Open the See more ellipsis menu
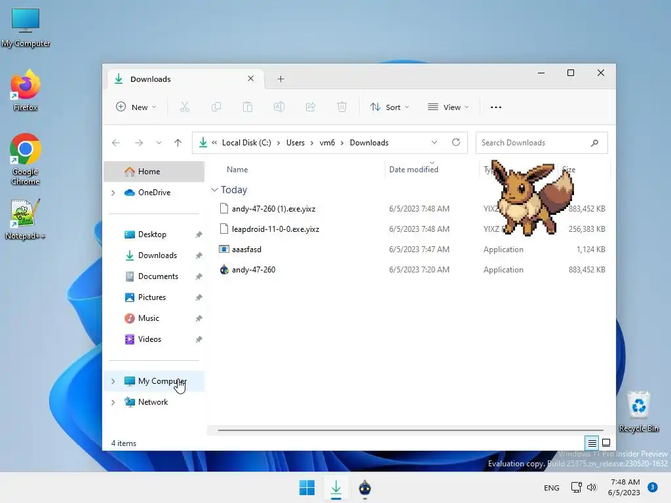 coord(495,107)
